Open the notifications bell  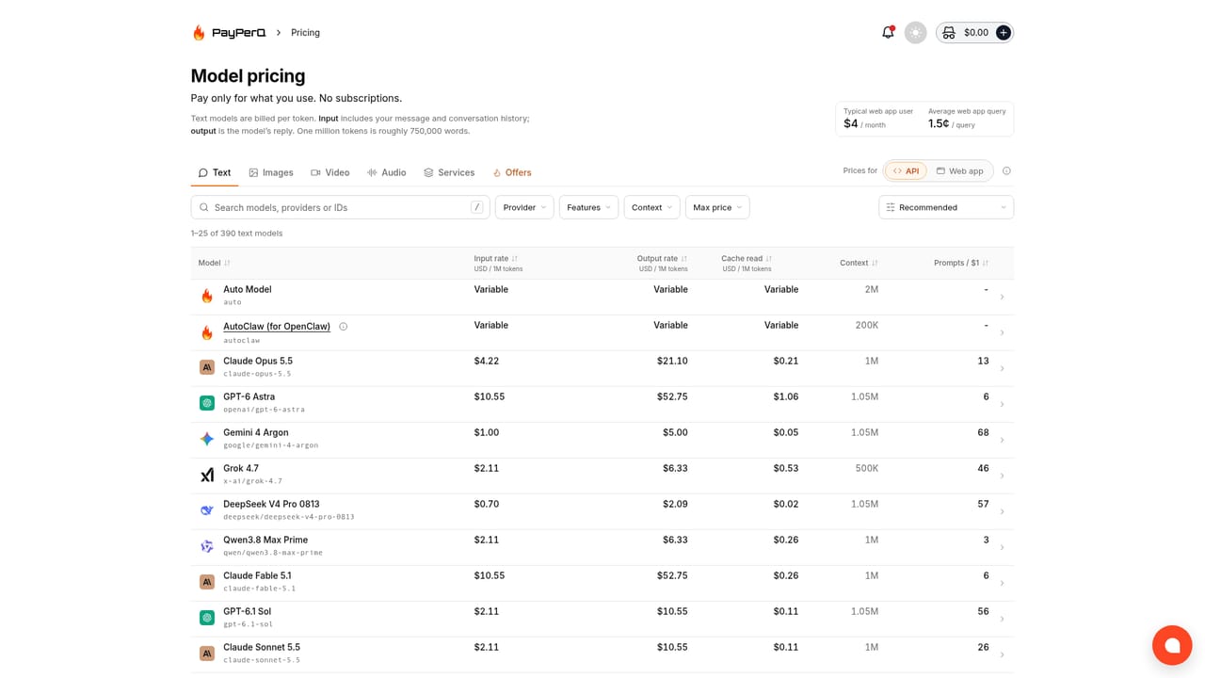coord(888,32)
